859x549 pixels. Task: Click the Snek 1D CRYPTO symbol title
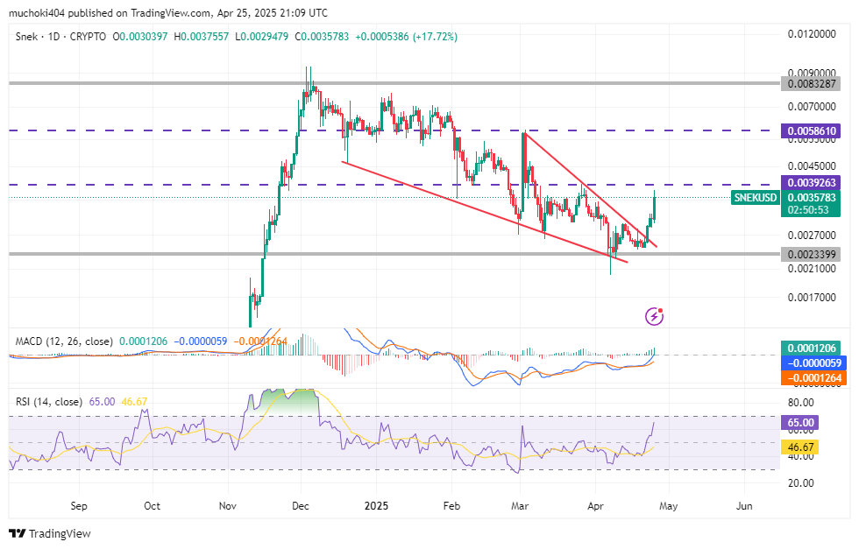point(58,37)
